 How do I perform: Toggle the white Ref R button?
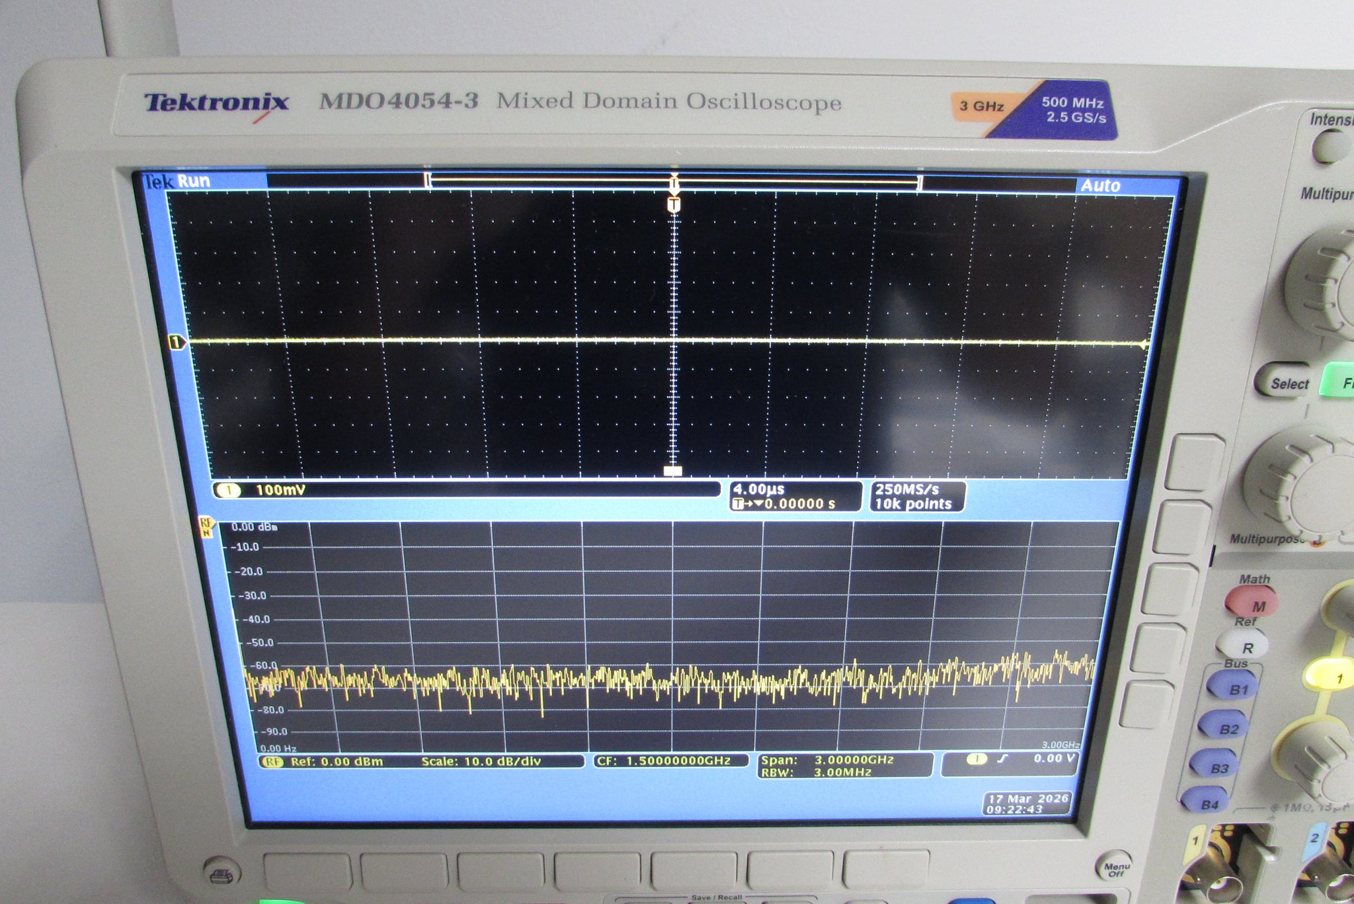tap(1242, 645)
